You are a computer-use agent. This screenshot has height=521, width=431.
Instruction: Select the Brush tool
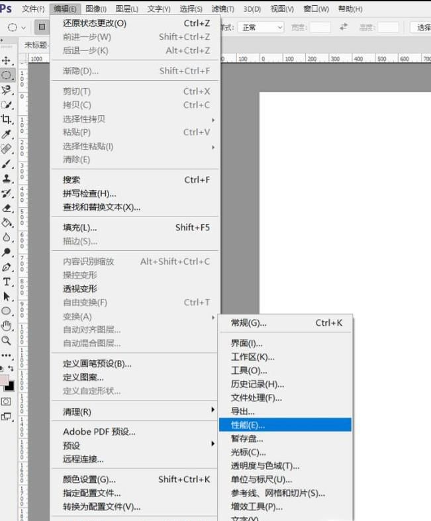pyautogui.click(x=7, y=164)
